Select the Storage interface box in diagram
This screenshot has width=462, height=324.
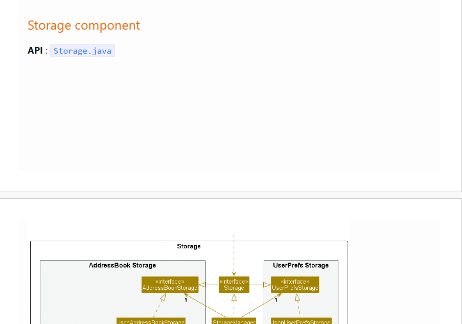(x=234, y=285)
